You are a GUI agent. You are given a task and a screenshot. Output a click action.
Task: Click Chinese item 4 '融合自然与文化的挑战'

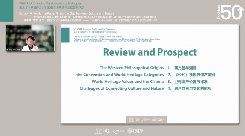(x=193, y=88)
